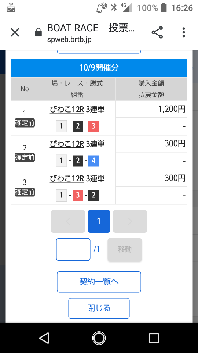Open the three-dot browser menu
198x353 pixels.
click(184, 32)
